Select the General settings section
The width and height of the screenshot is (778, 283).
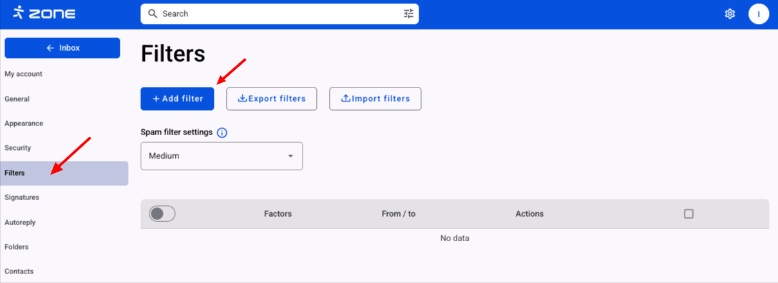(x=17, y=99)
